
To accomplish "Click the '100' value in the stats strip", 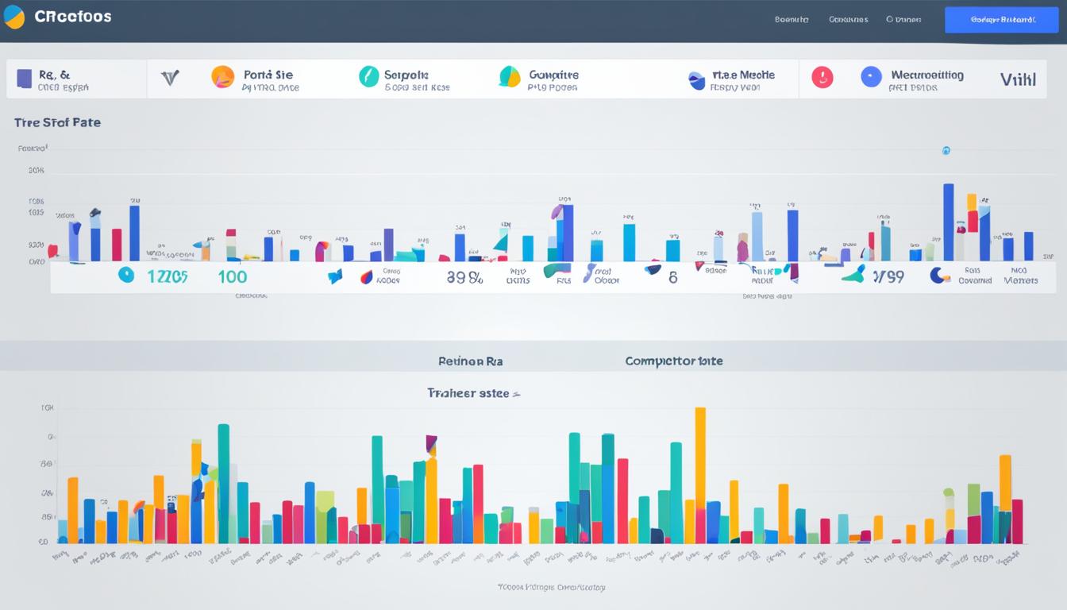I will pyautogui.click(x=232, y=276).
